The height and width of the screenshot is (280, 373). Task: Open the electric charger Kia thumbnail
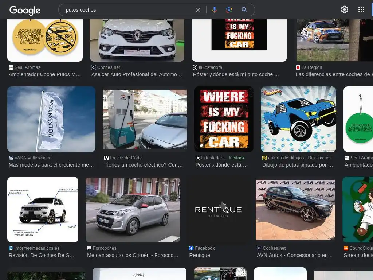[x=145, y=119]
